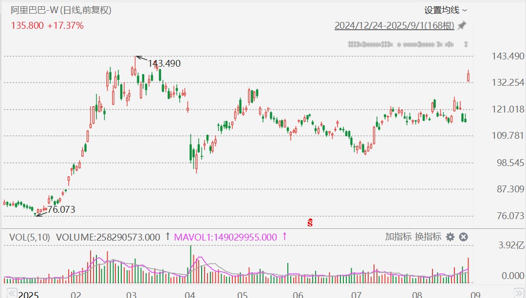Click the 143.490 high price annotation
Image resolution: width=526 pixels, height=298 pixels.
click(164, 63)
